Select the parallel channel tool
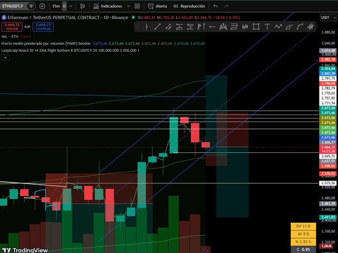338x253 pixels. click(x=169, y=27)
